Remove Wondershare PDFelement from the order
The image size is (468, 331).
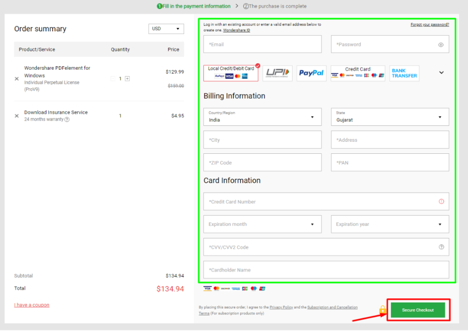[x=17, y=79]
